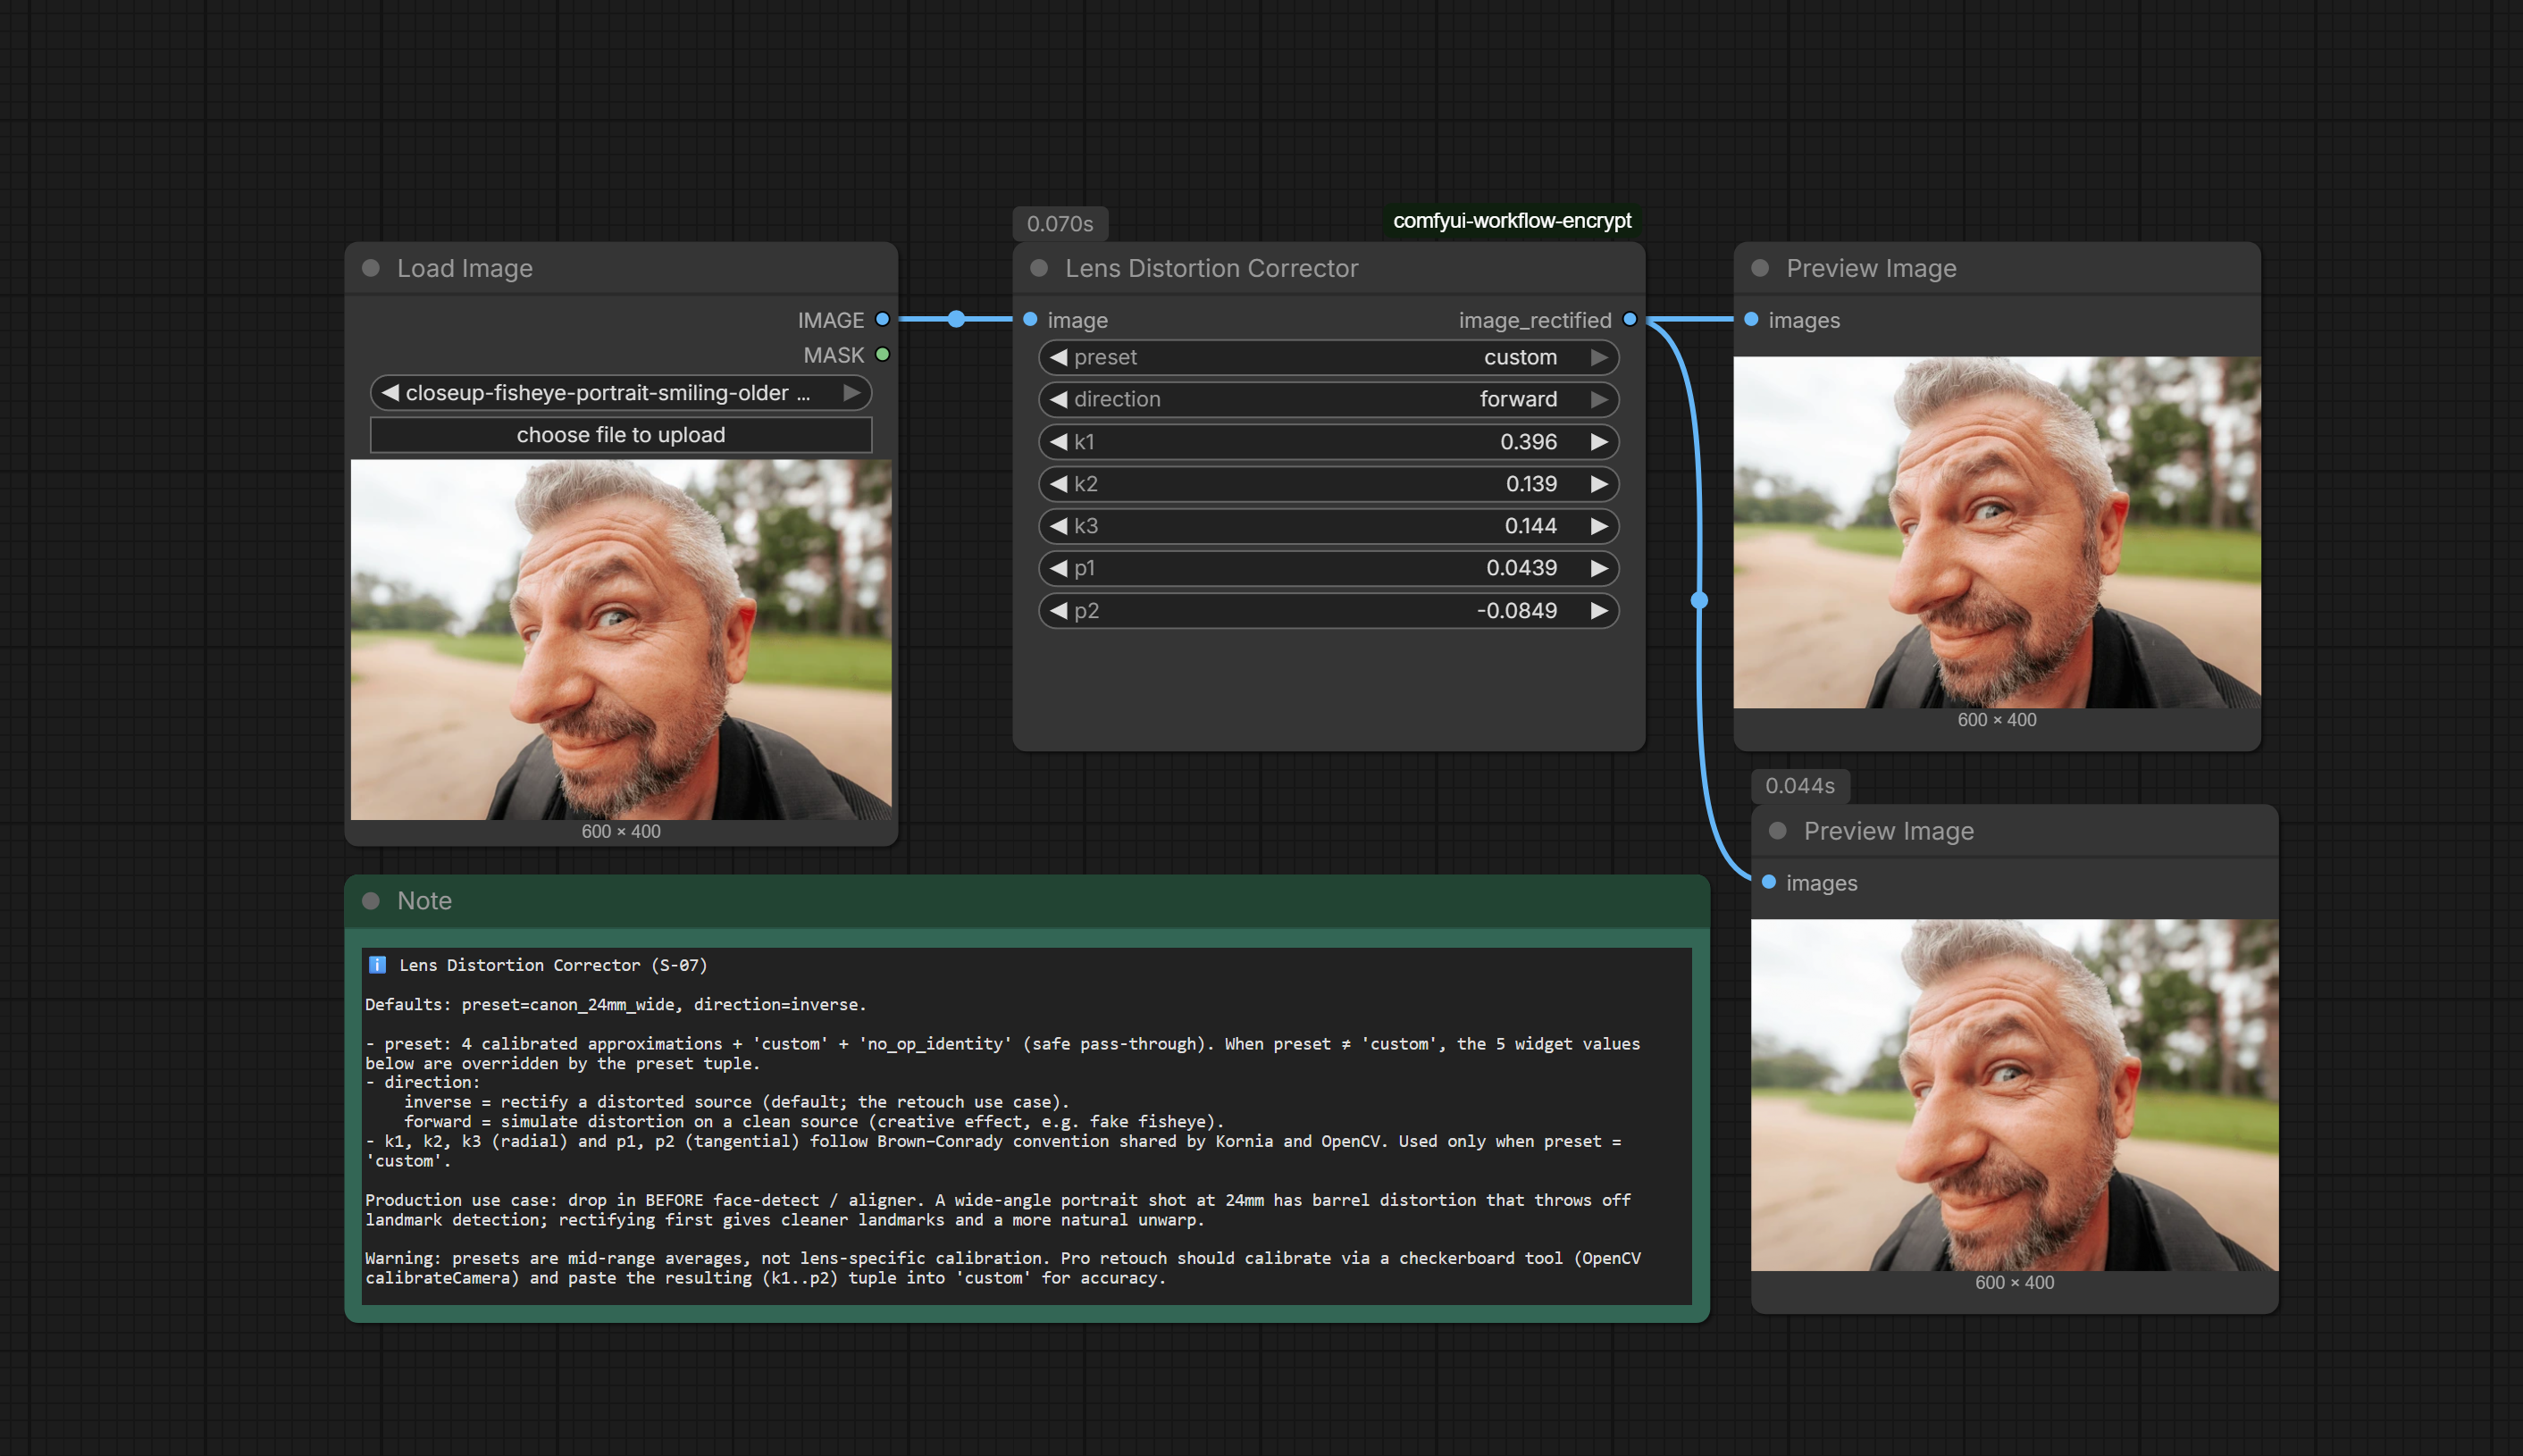
Task: Switch direction to previous option with left arrow
Action: click(1058, 399)
